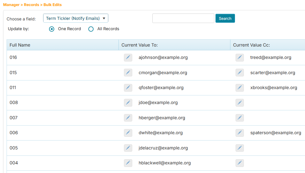The height and width of the screenshot is (173, 305).
Task: Click the Search button
Action: 225,18
